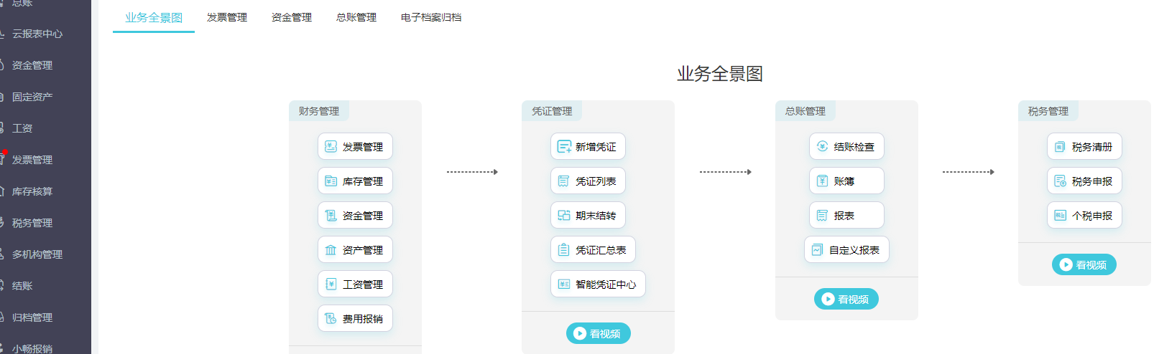Click the 自定义报表 icon

pyautogui.click(x=817, y=250)
